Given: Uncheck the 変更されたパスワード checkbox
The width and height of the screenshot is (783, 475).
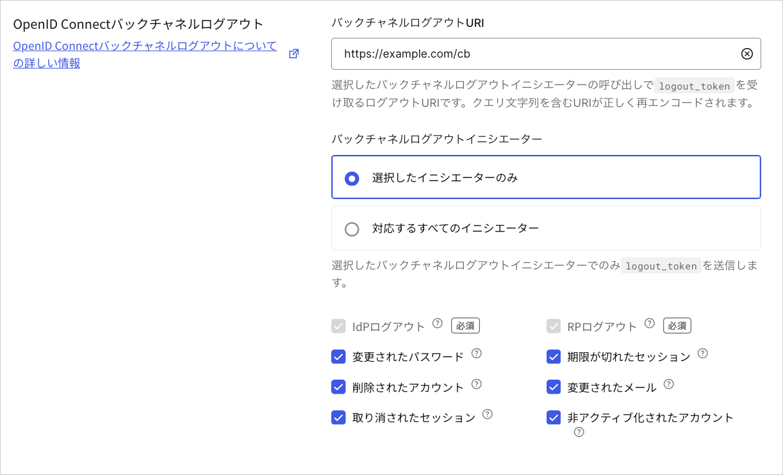Looking at the screenshot, I should tap(338, 357).
